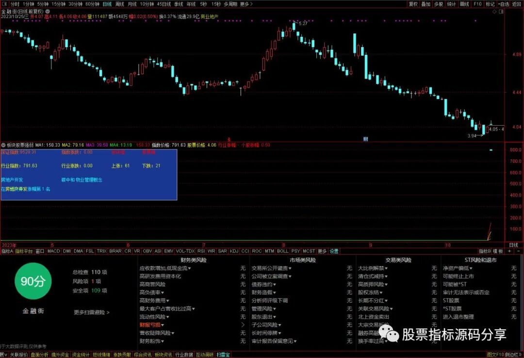
Task: Click the 复权 button
Action: (x=413, y=4)
